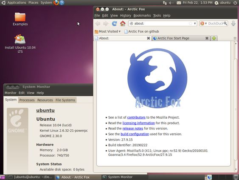Viewport: 239px width, 180px height.
Task: Open the help icon in the top panel
Action: tap(62, 3)
